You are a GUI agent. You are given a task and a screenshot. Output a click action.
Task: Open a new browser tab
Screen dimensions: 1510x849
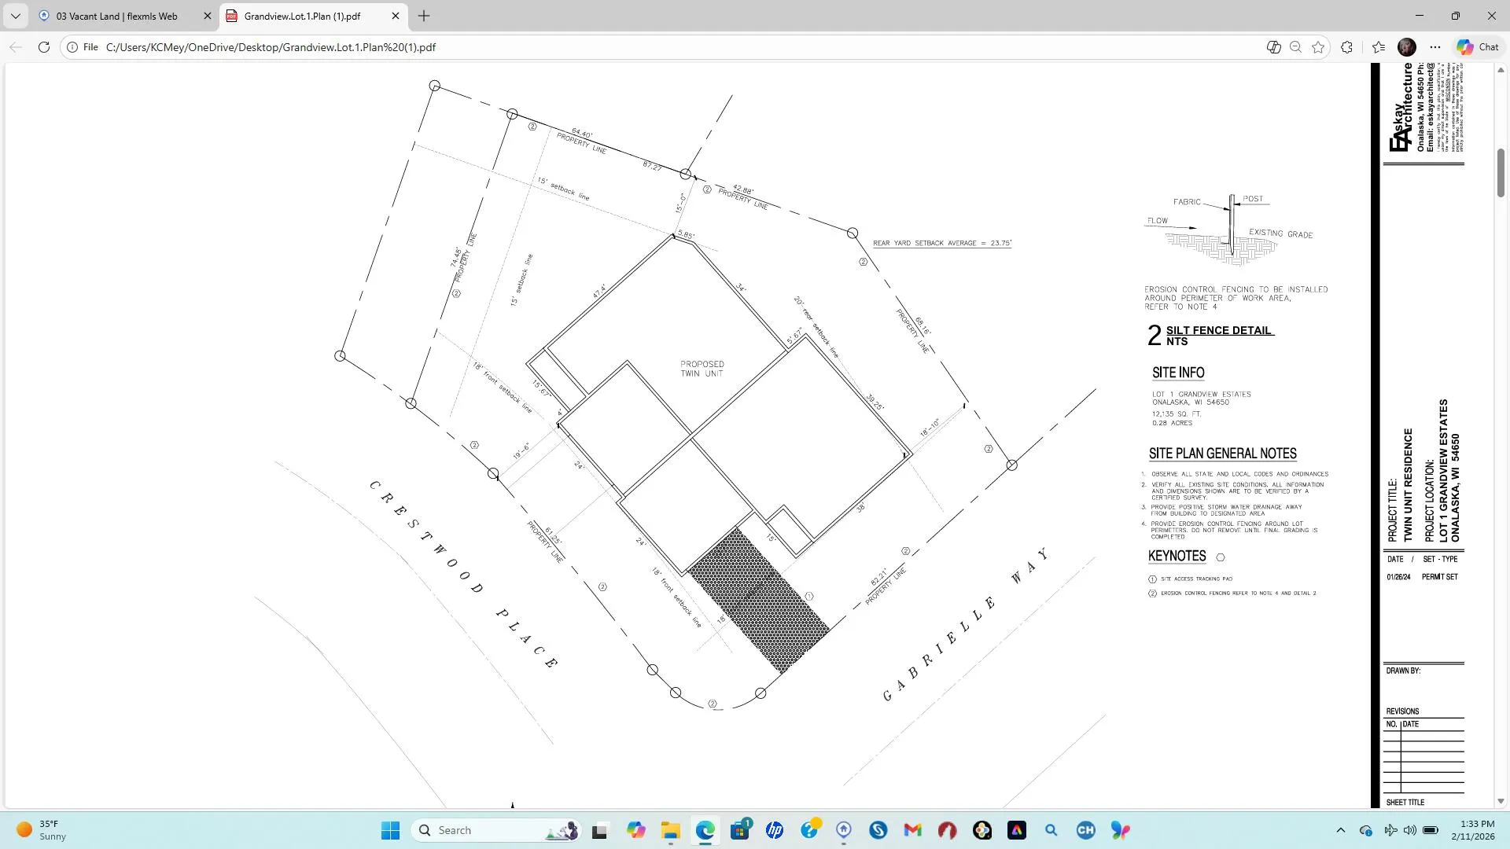click(424, 16)
